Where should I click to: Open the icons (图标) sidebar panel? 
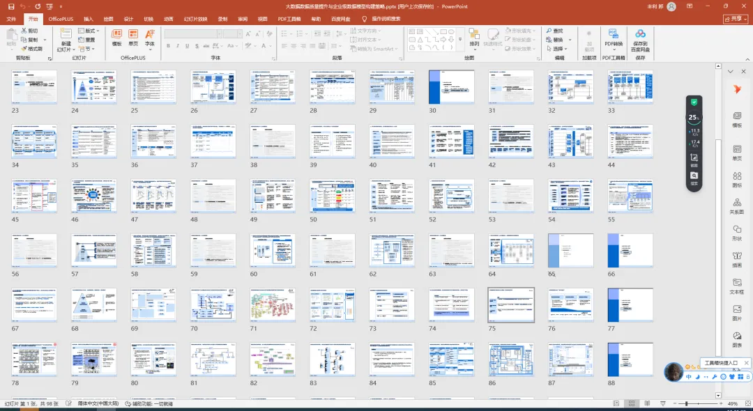pos(737,179)
